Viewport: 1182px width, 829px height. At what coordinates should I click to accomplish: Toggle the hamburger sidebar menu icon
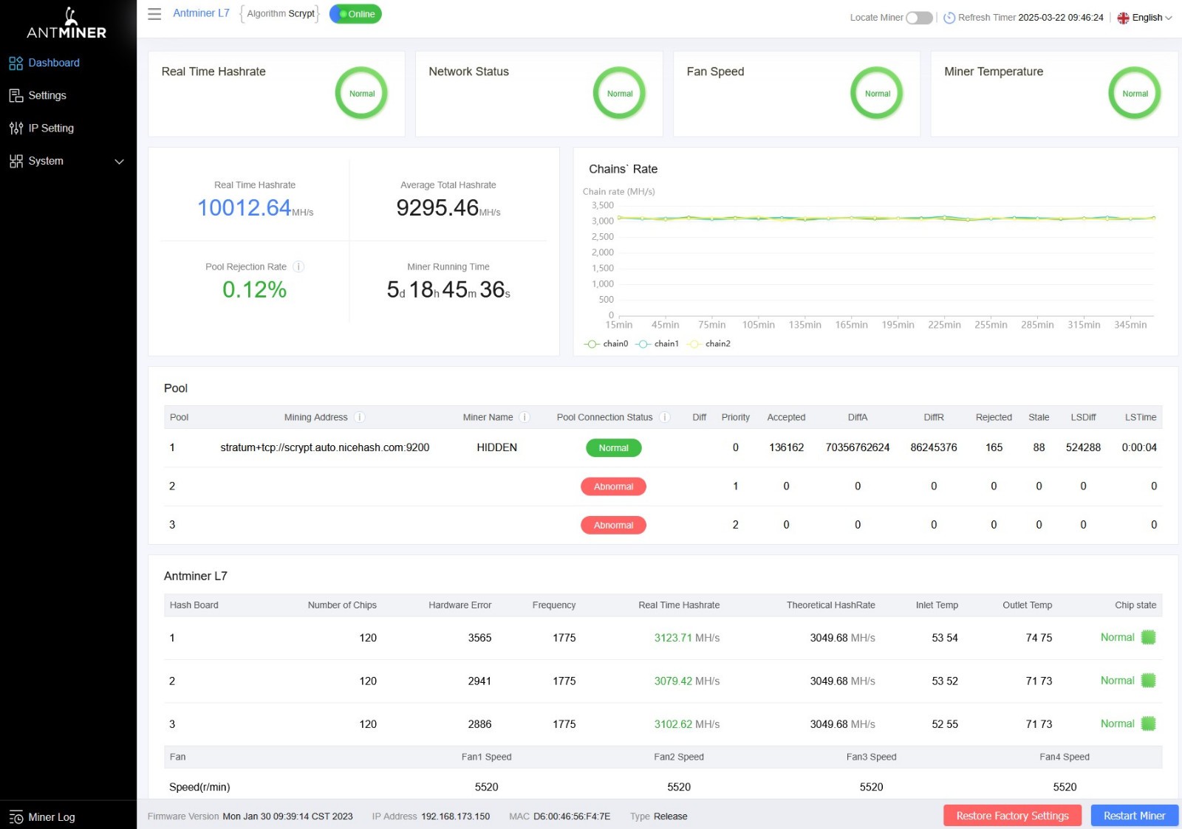[154, 14]
